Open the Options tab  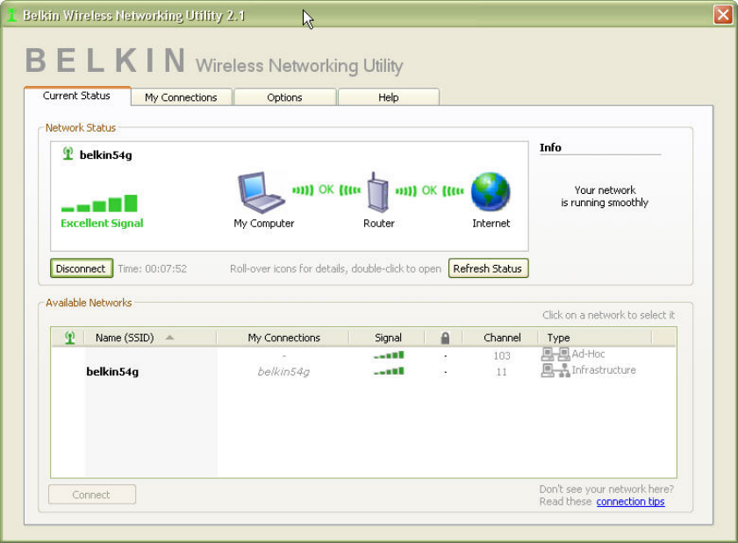click(x=284, y=97)
